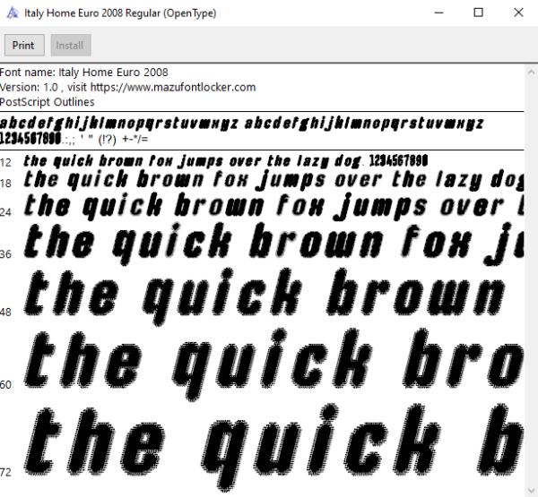Click the 12-point sample sentence

(225, 161)
